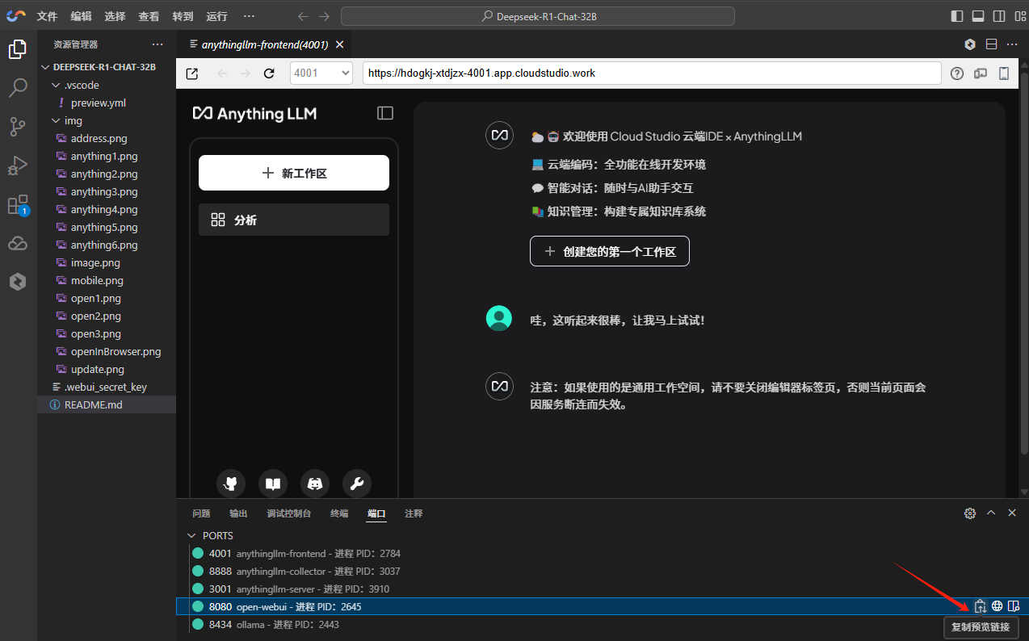Image resolution: width=1029 pixels, height=641 pixels.
Task: Open preview.yml file
Action: 107,103
